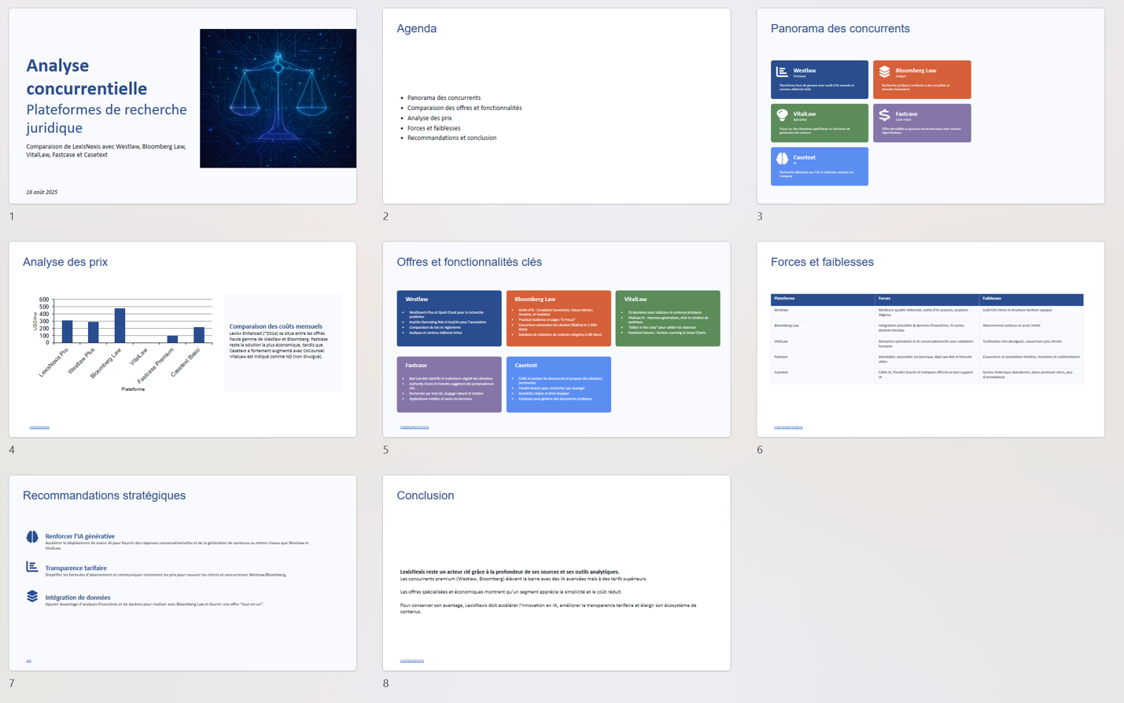This screenshot has height=703, width=1124.
Task: Click the date '16 août 2025' on slide 1
Action: pos(42,192)
